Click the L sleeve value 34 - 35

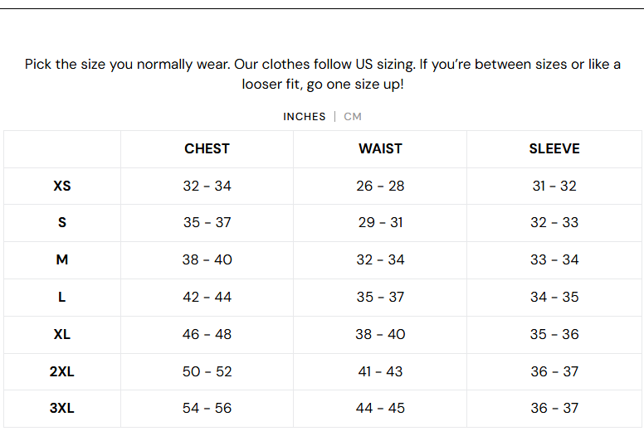point(554,297)
